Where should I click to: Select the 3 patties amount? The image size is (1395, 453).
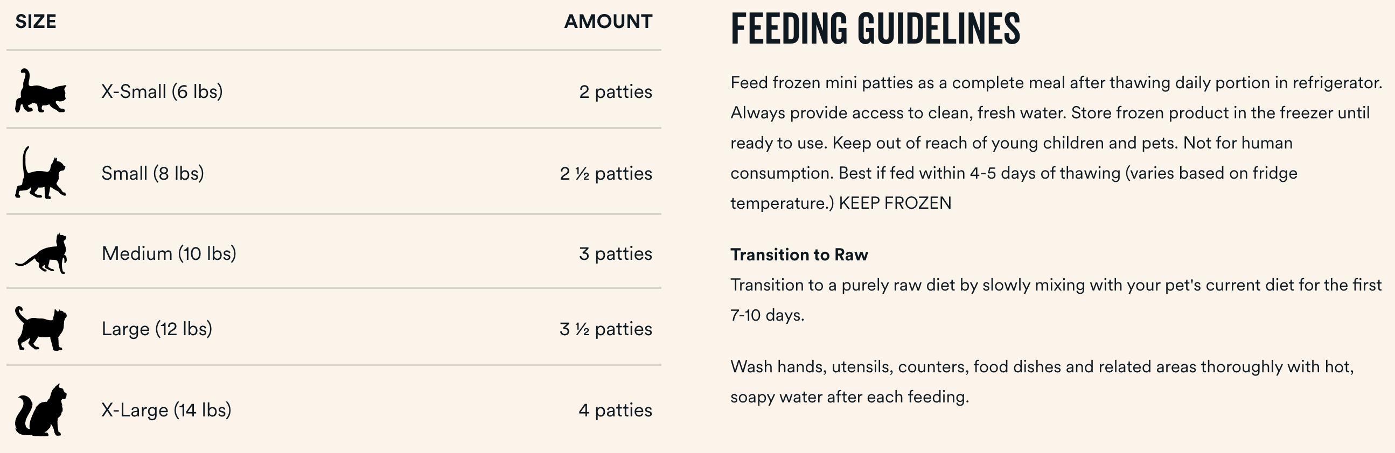pos(616,254)
